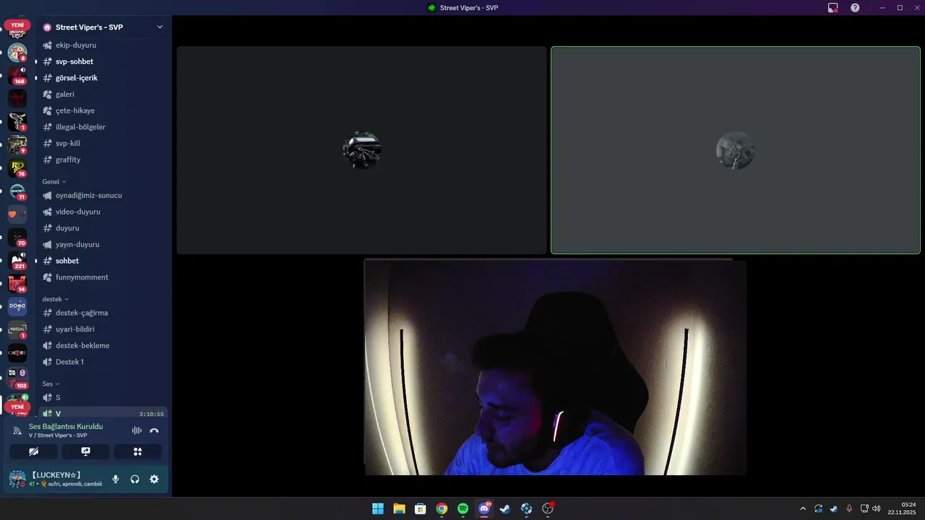Disconnect from the voice channel
The width and height of the screenshot is (925, 520).
click(x=154, y=430)
